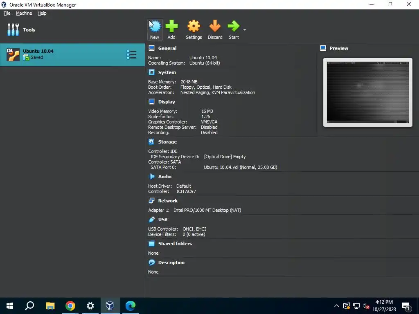Select the Ubuntu 10.04 VM icon

point(13,55)
